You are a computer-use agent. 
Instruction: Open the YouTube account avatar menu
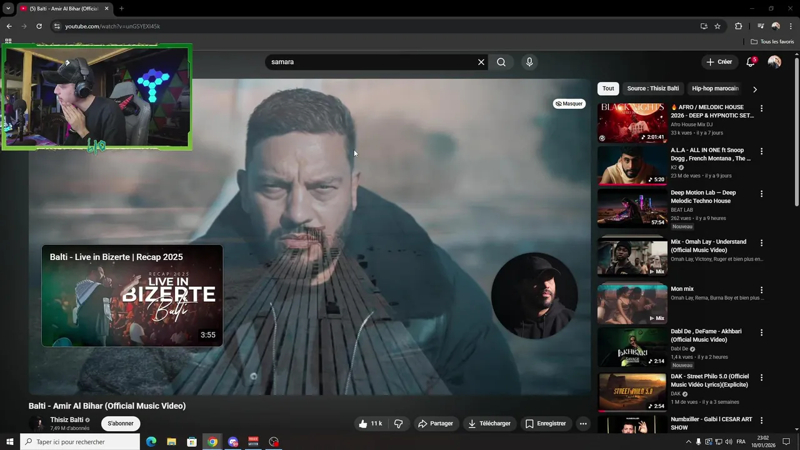(774, 62)
